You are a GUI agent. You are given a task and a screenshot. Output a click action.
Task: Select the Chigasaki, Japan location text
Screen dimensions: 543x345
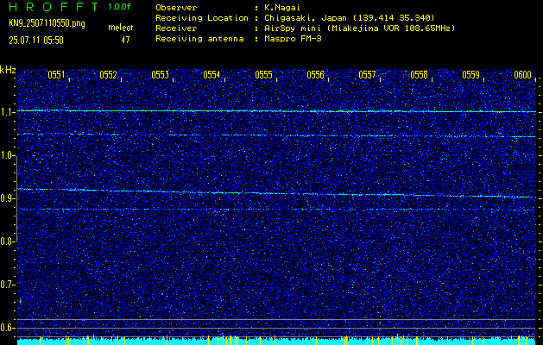pyautogui.click(x=350, y=17)
